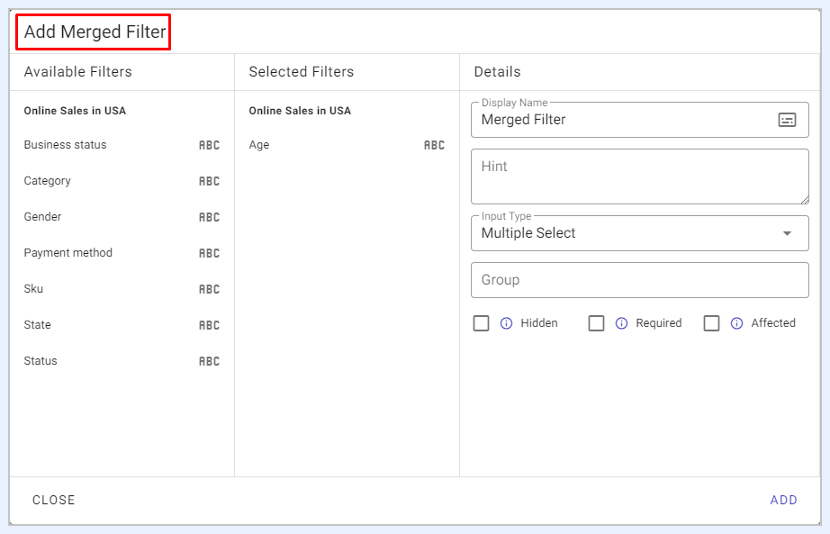This screenshot has width=830, height=534.
Task: Click the ABC type icon for Business status
Action: pyautogui.click(x=209, y=145)
